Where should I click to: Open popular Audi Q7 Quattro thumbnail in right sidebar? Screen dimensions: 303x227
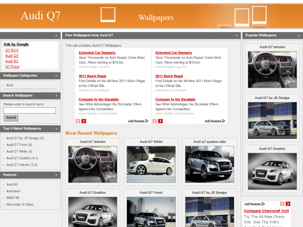click(x=273, y=171)
